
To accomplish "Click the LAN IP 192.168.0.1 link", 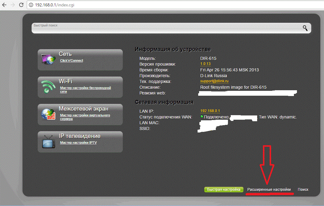I will click(210, 111).
